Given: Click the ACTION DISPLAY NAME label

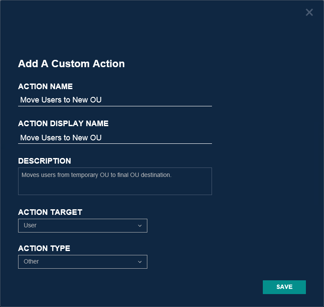Looking at the screenshot, I should click(63, 124).
